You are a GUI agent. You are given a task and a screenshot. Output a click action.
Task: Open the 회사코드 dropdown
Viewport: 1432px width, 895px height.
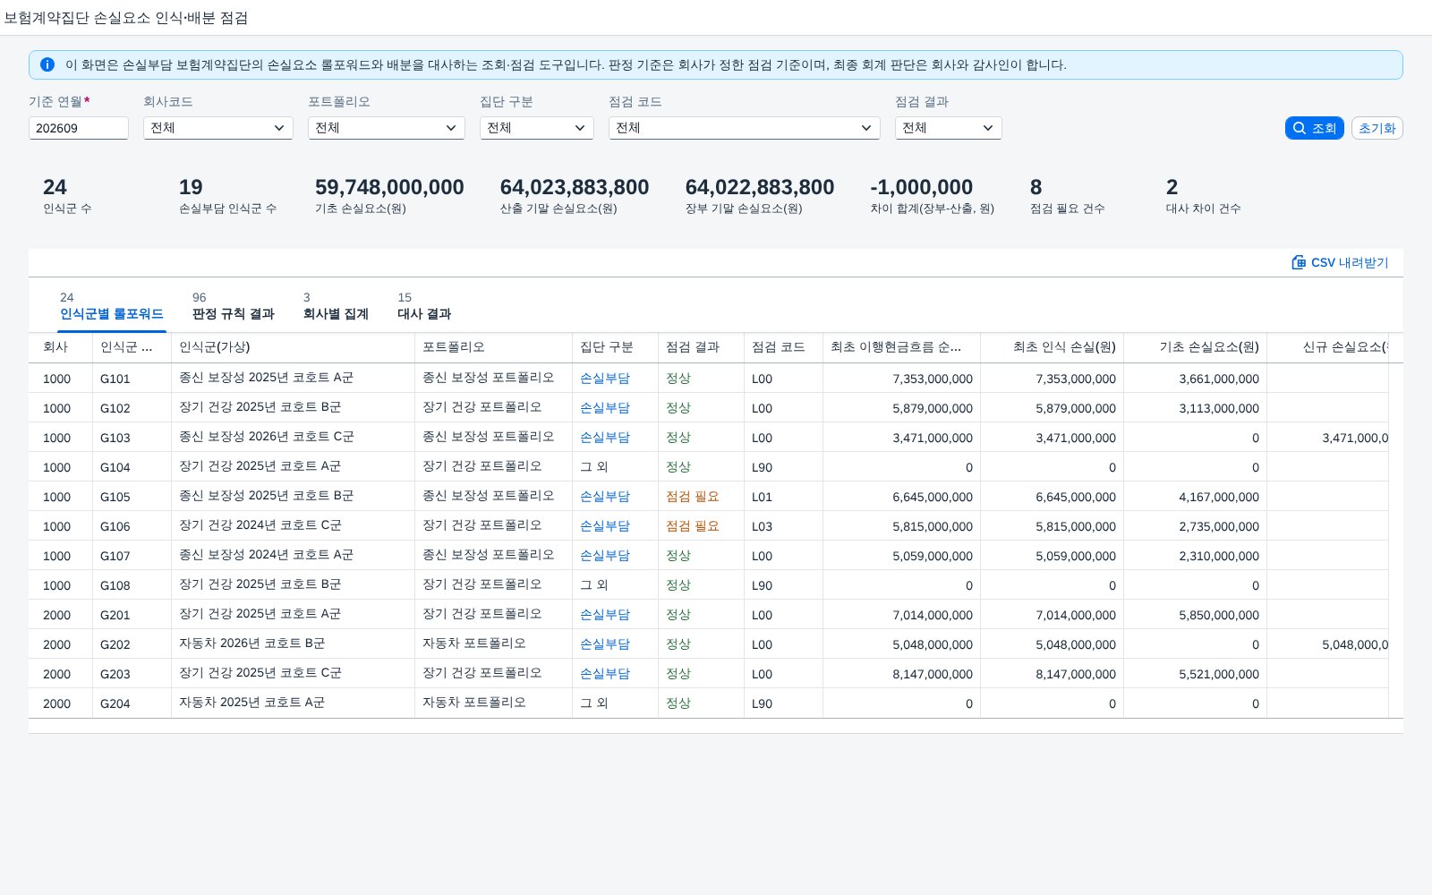(x=218, y=128)
